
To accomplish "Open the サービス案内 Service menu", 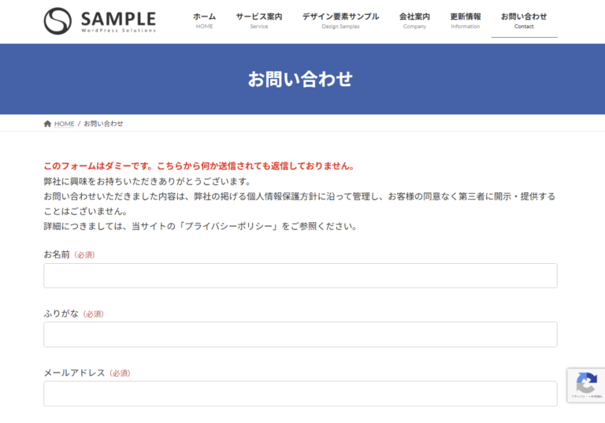I will [x=258, y=20].
